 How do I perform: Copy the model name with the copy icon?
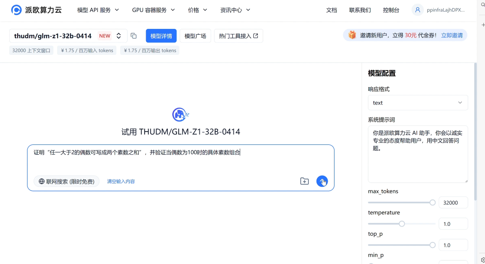coord(134,36)
